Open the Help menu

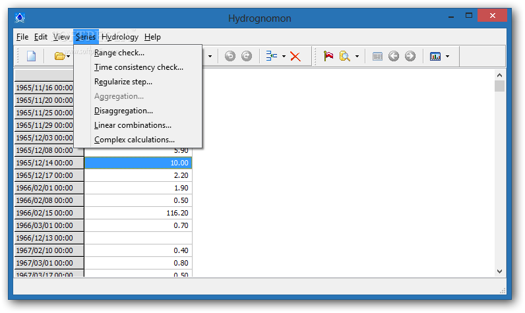[x=152, y=37]
